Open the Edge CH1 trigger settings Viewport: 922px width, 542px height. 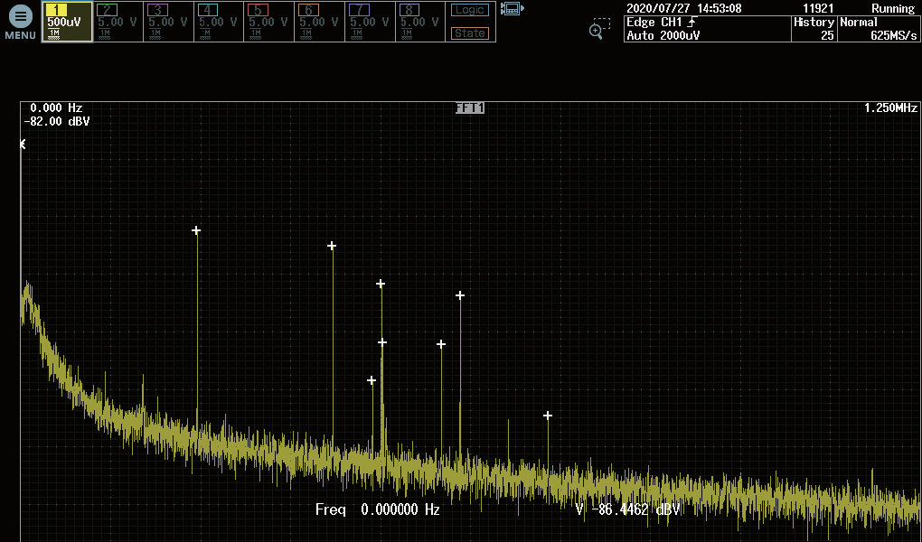click(x=662, y=23)
